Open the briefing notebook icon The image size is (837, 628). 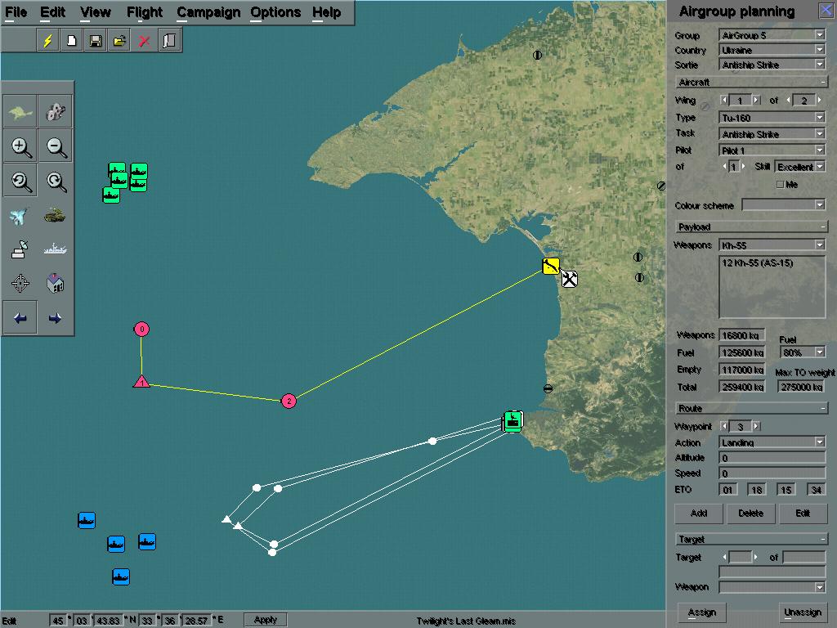click(x=169, y=41)
